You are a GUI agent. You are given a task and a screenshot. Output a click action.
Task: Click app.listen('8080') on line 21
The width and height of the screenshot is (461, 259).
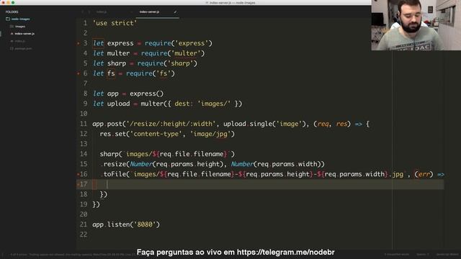coord(126,224)
